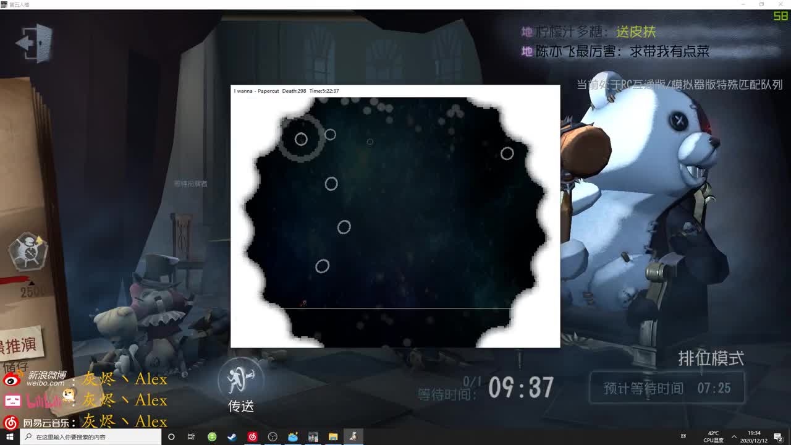Viewport: 791px width, 445px height.
Task: Open Steam from the taskbar
Action: click(232, 436)
